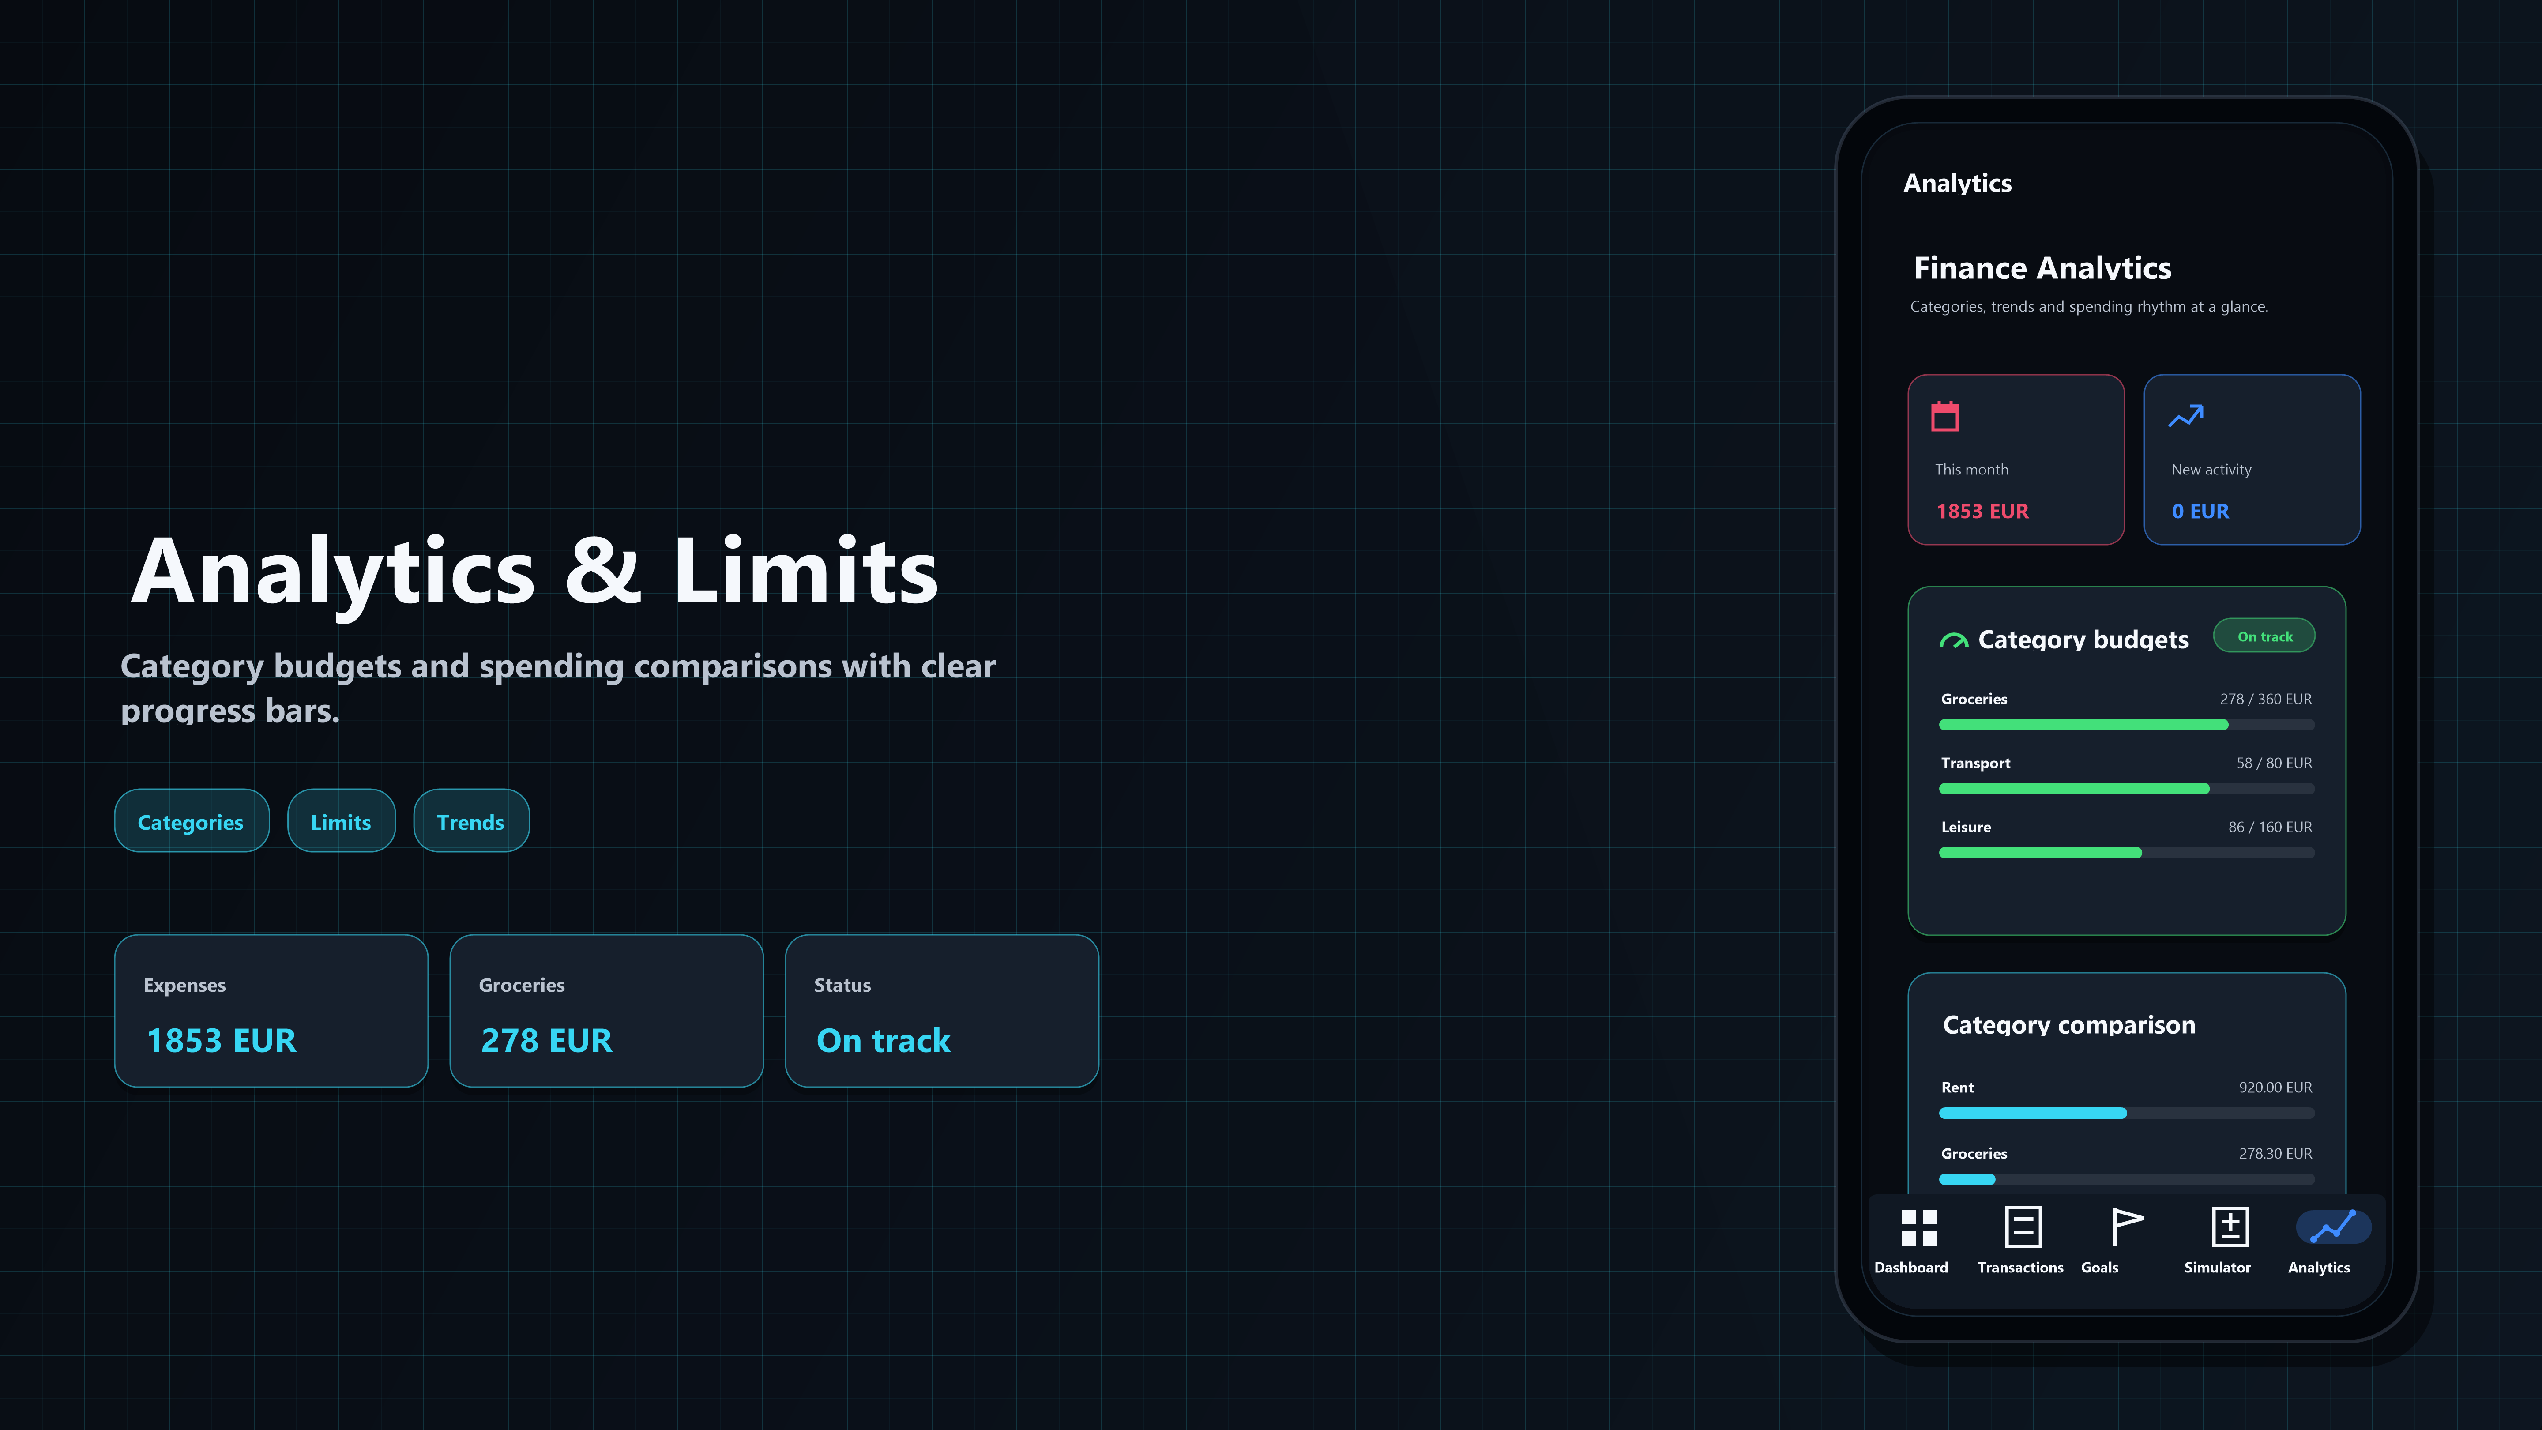2542x1430 pixels.
Task: Click the Transport budget progress bar
Action: [x=2127, y=790]
